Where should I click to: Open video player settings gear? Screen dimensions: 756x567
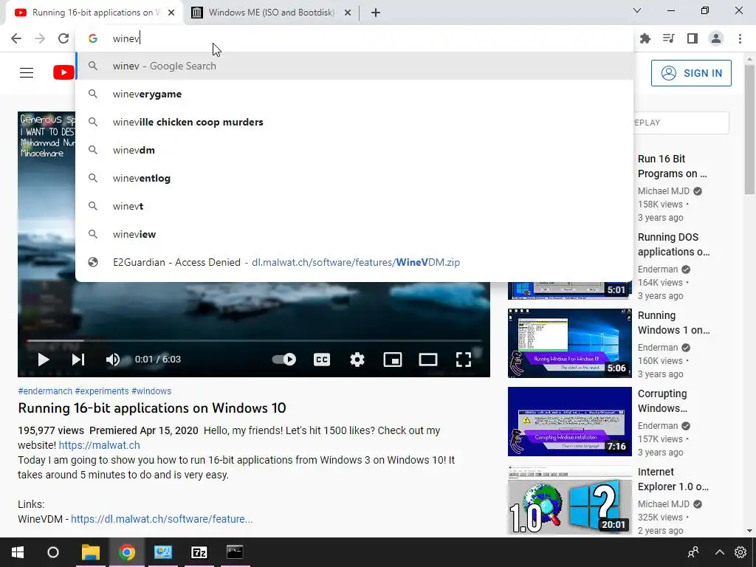(357, 360)
